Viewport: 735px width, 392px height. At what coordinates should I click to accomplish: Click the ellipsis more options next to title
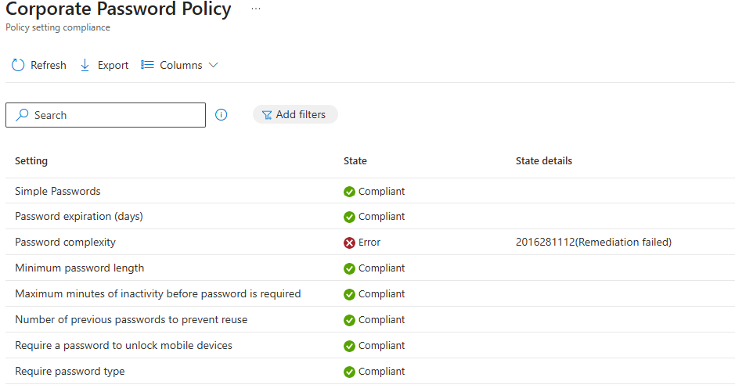click(x=255, y=9)
